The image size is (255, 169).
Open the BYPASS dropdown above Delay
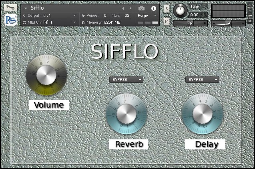[x=202, y=80]
